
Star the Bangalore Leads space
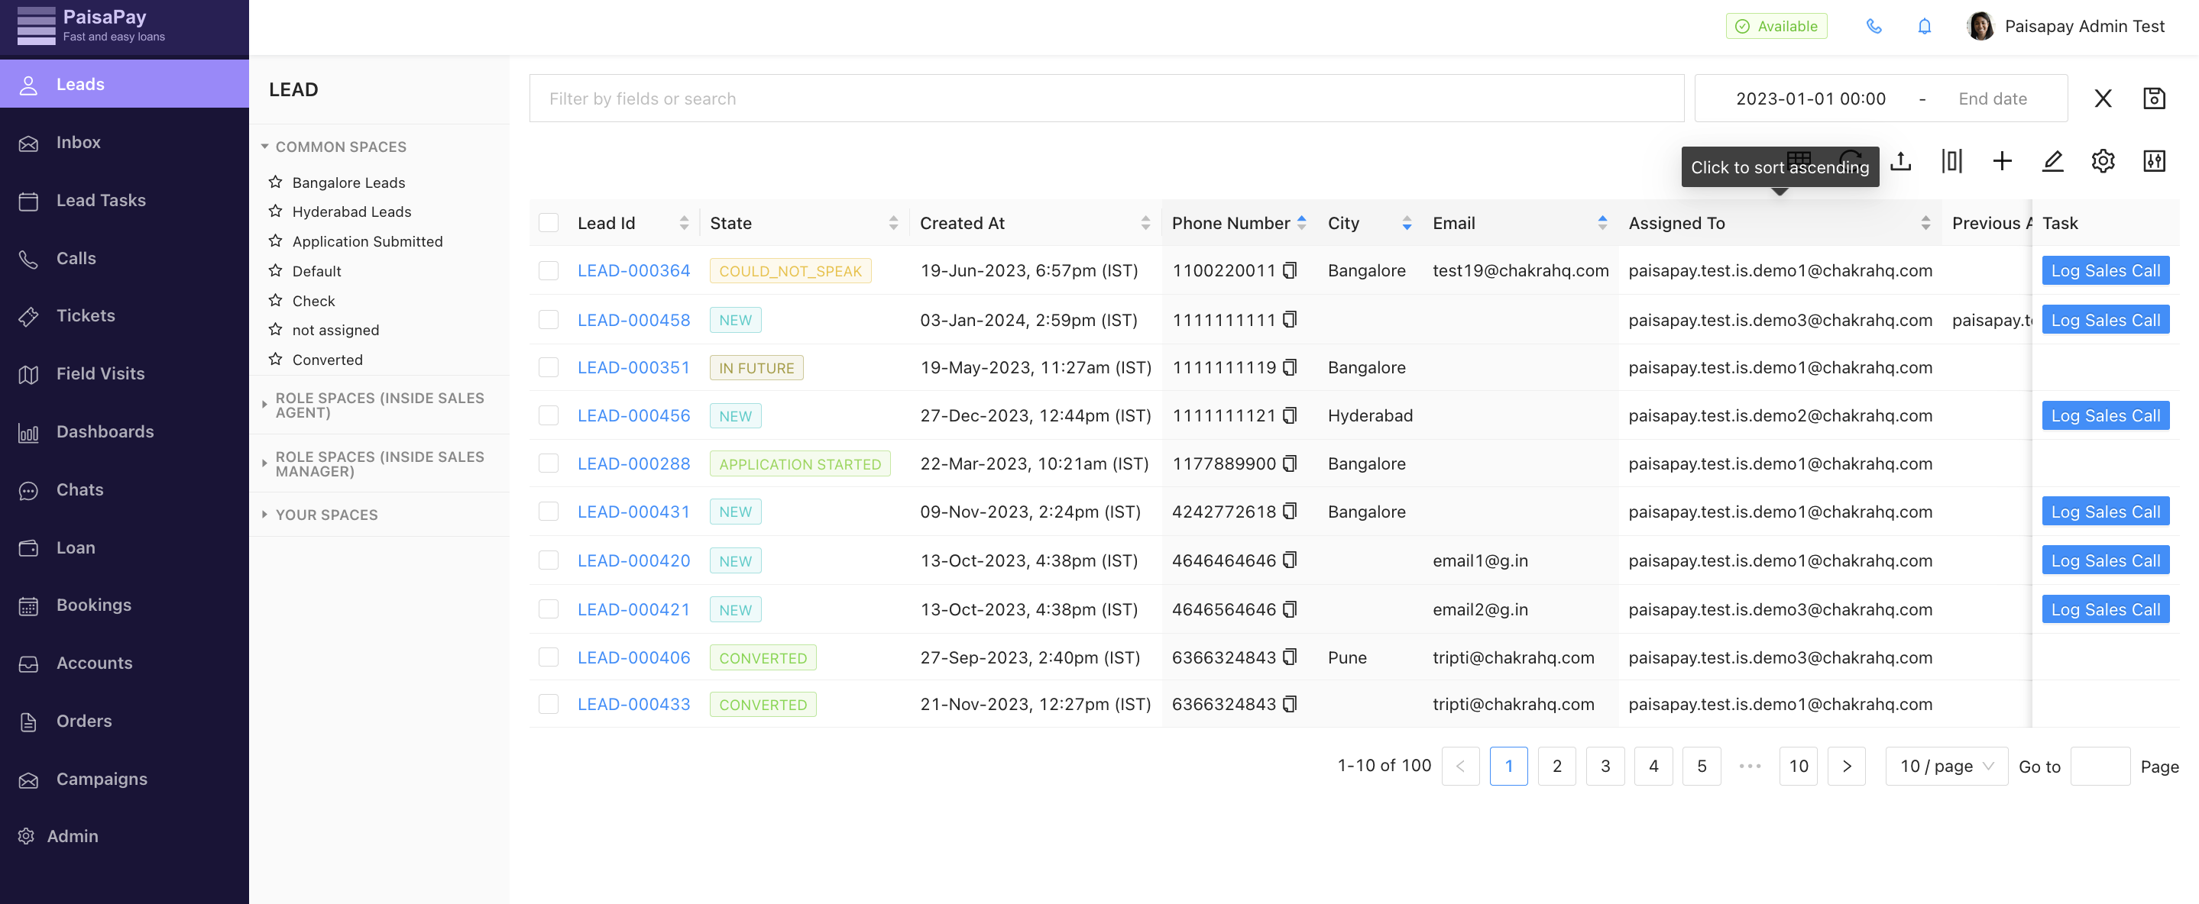click(x=275, y=182)
